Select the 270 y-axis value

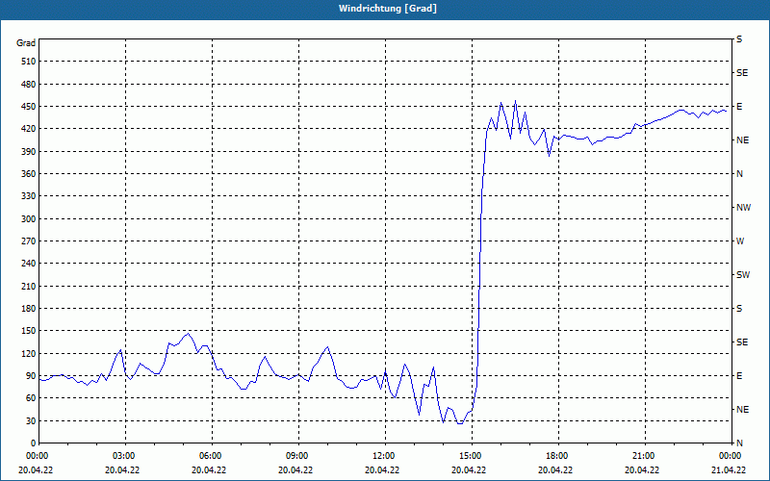29,241
